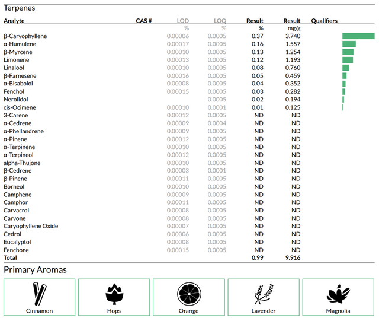
Task: Click the 0.37 percent result value
Action: click(x=258, y=36)
